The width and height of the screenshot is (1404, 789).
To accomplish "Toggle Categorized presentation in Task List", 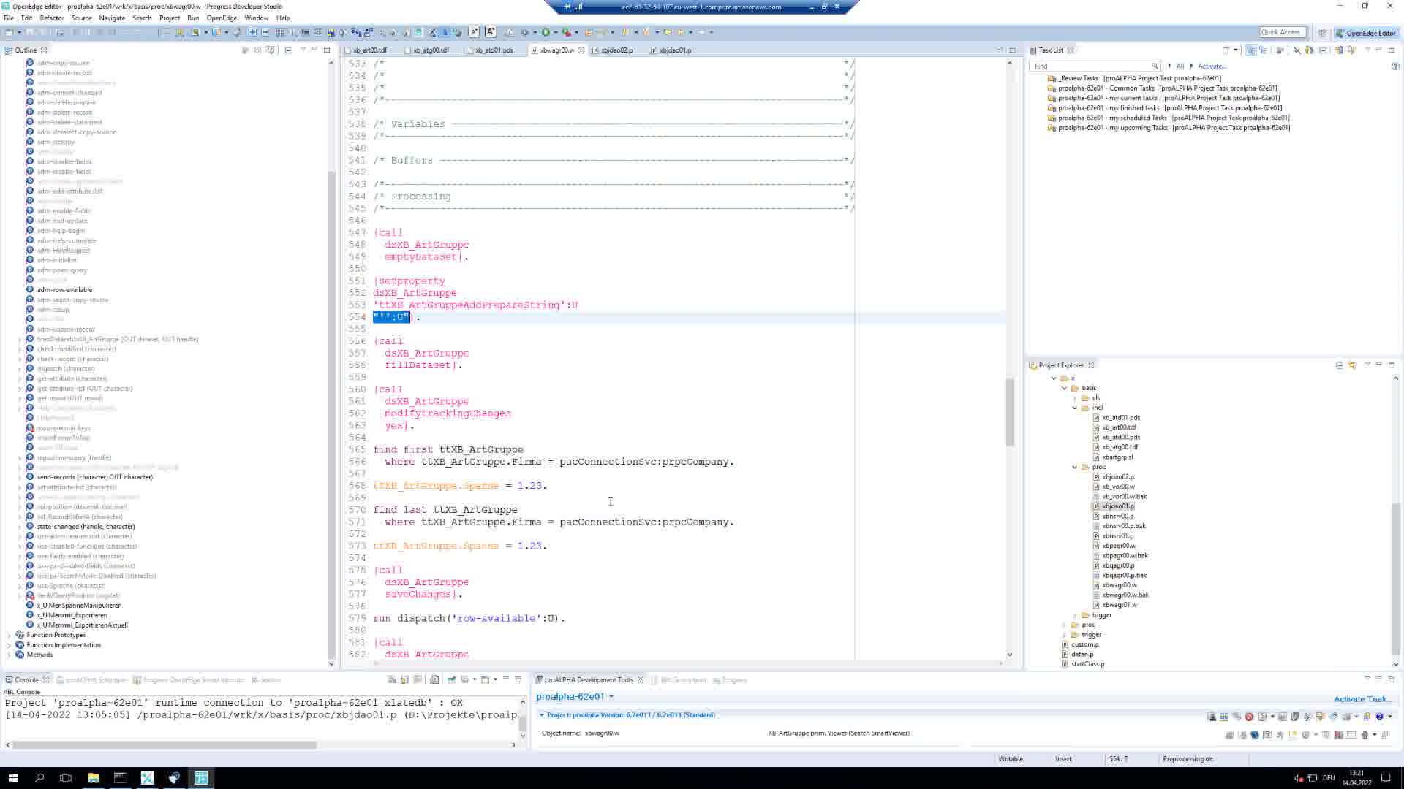I will (x=1250, y=50).
